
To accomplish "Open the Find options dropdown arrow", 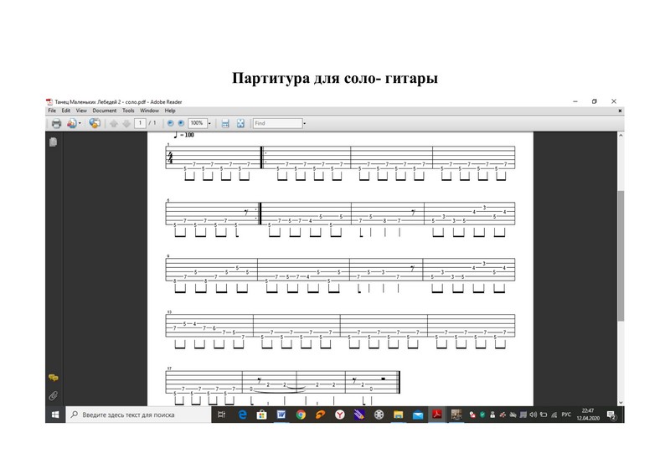I will coord(305,123).
